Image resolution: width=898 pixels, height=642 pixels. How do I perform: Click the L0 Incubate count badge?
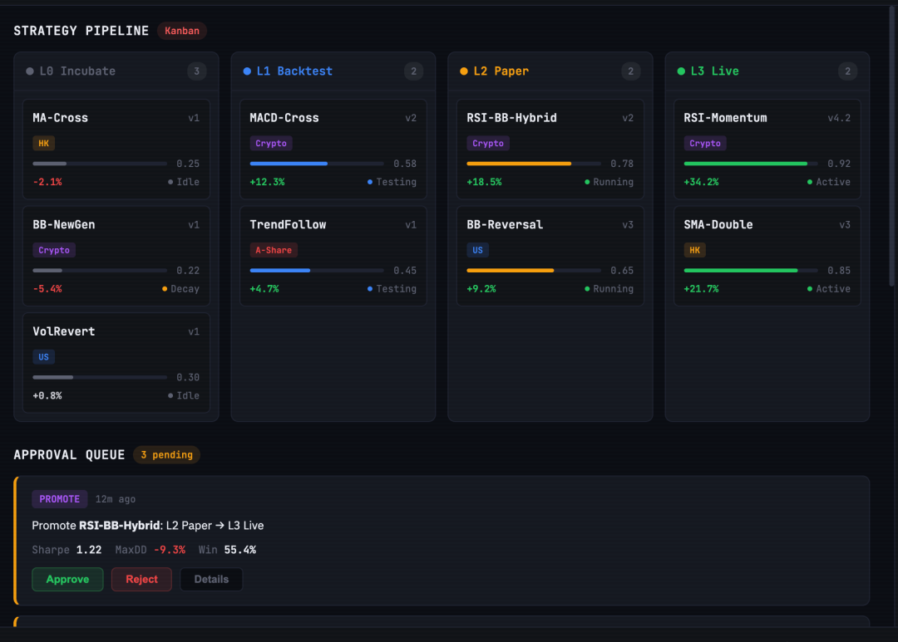196,71
